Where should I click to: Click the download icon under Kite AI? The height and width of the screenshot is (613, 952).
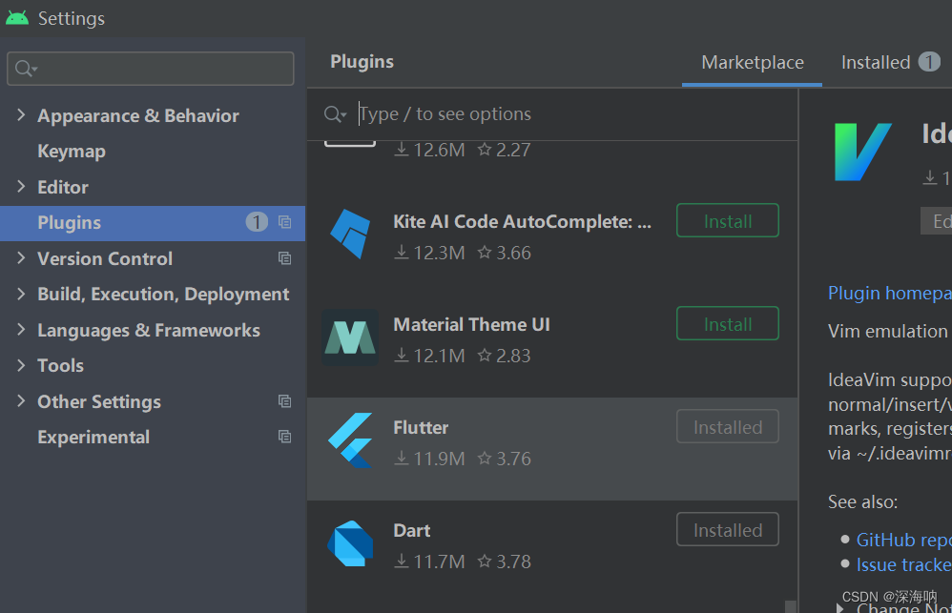(x=402, y=253)
